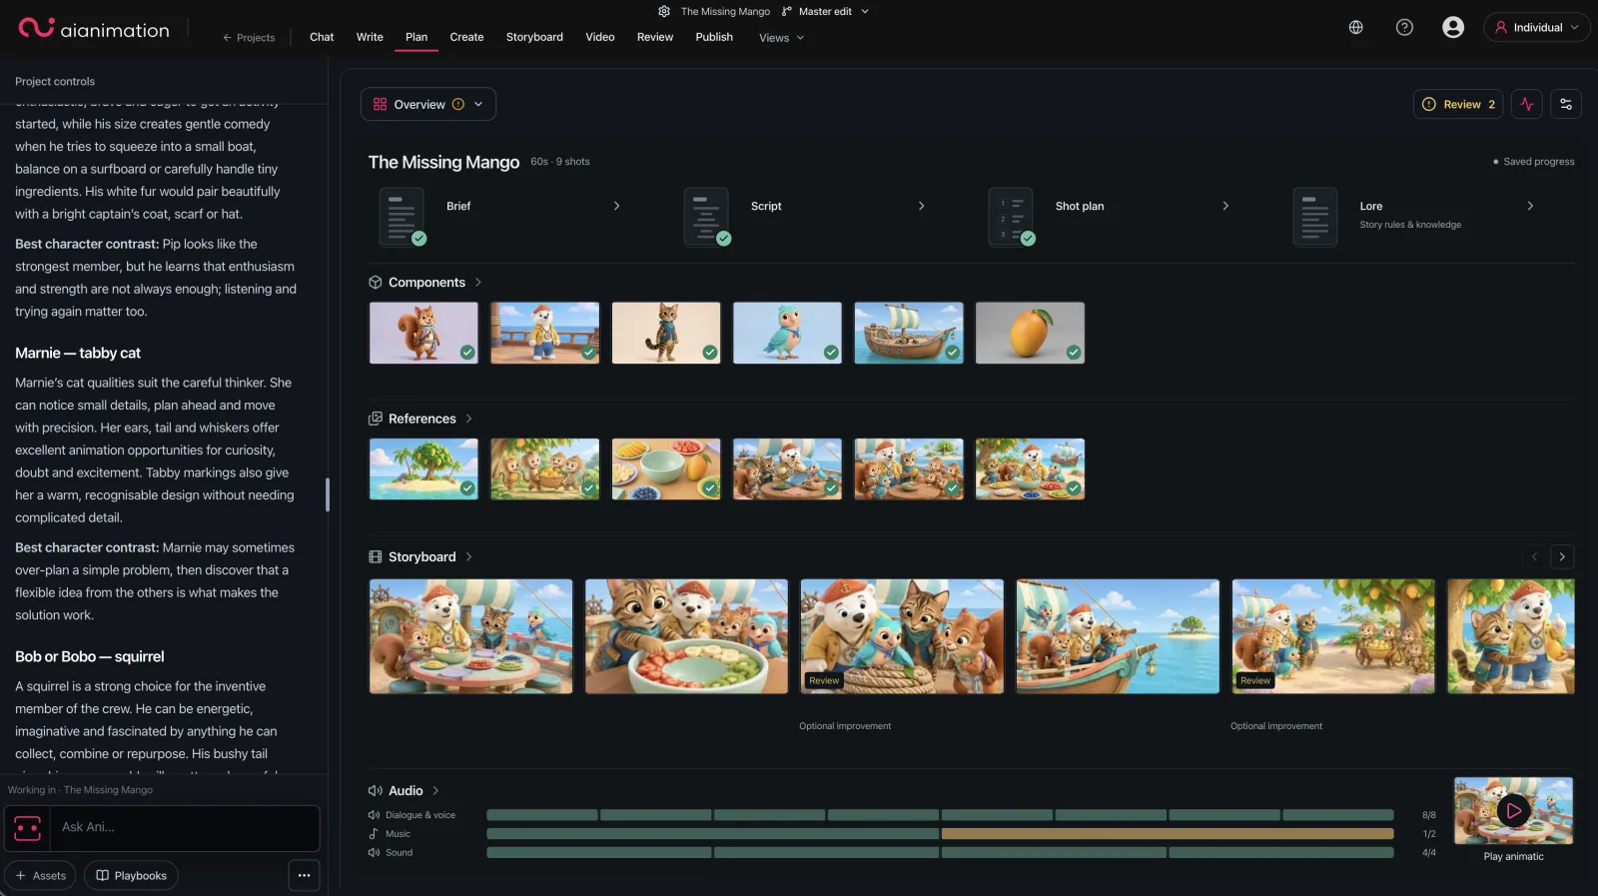Screen dimensions: 1598x896
Task: Go to next storyboard frames arrow
Action: (1562, 556)
